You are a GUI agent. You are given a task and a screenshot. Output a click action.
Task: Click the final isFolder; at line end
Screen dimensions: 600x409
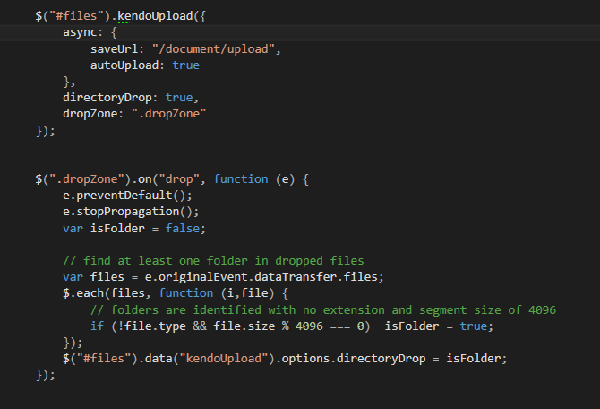476,359
